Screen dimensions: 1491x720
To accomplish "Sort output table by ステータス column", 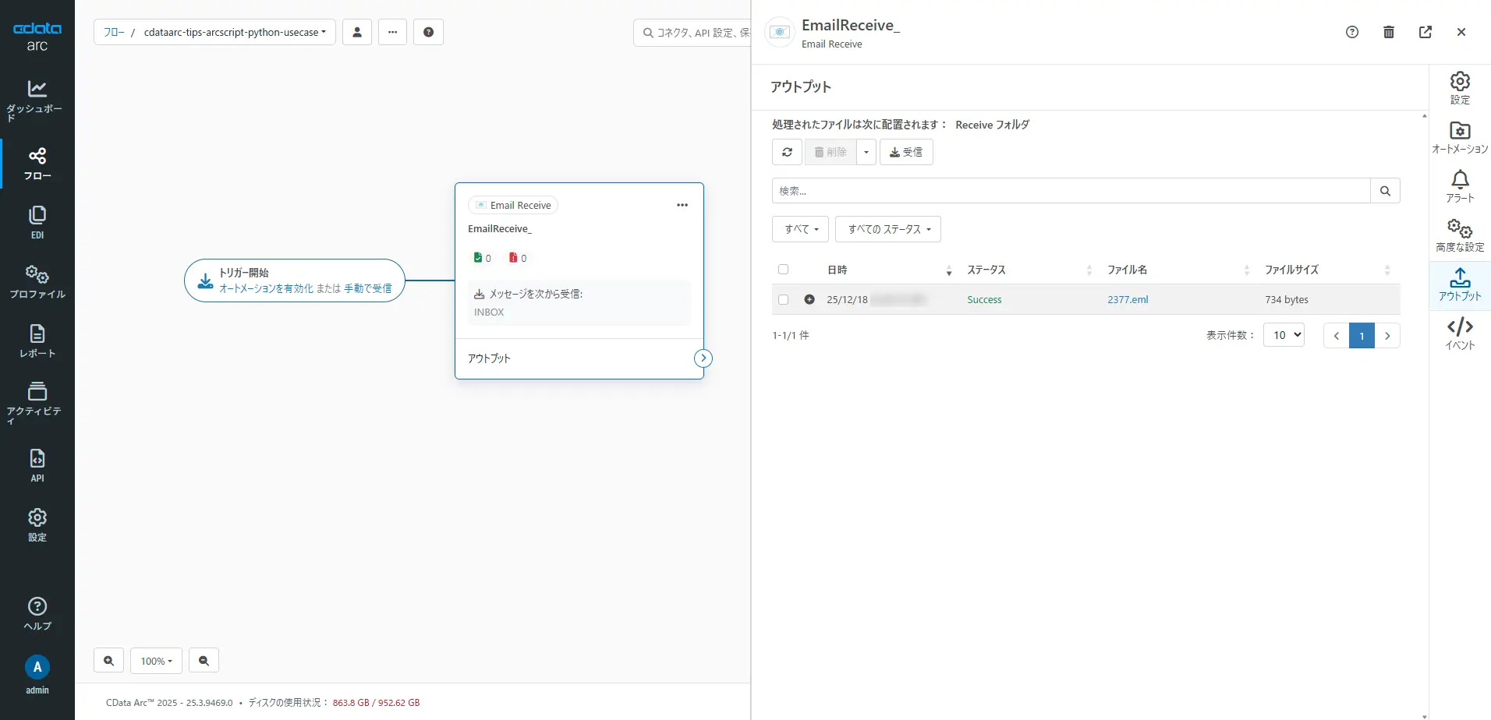I will 1029,270.
